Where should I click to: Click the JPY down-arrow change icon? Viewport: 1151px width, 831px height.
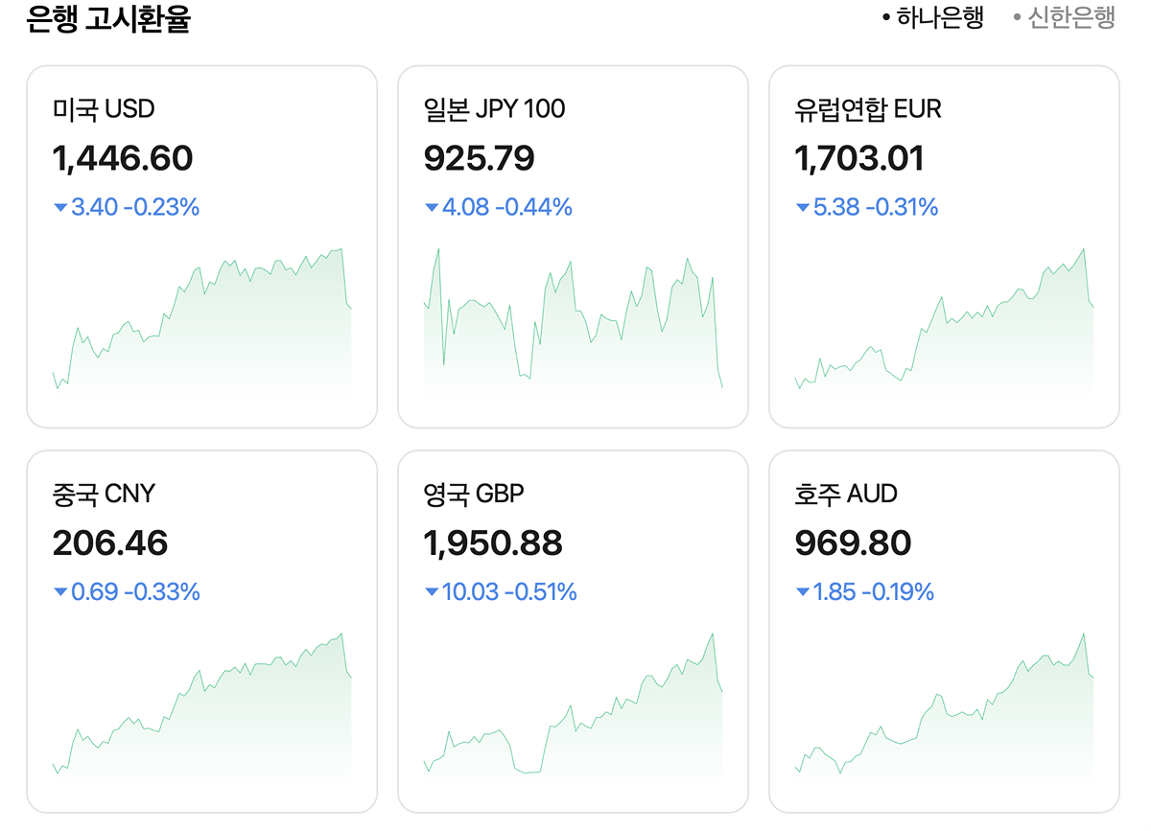point(432,207)
